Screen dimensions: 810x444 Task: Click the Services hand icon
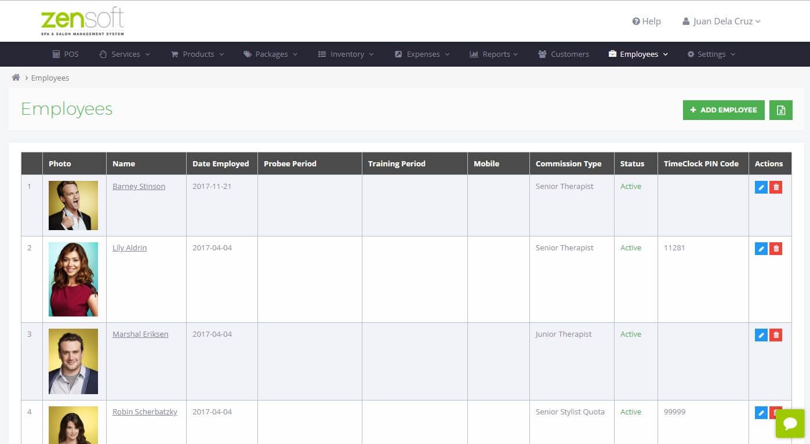coord(103,54)
